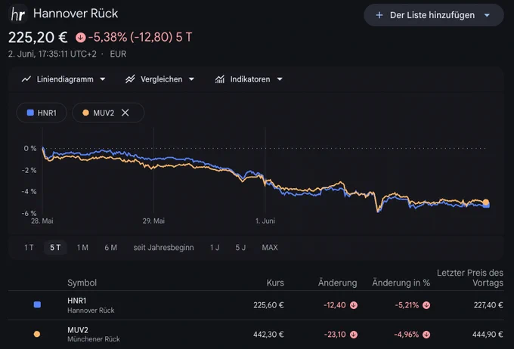This screenshot has height=349, width=514.
Task: Click the orange MUV2 endpoint marker on chart
Action: point(486,202)
